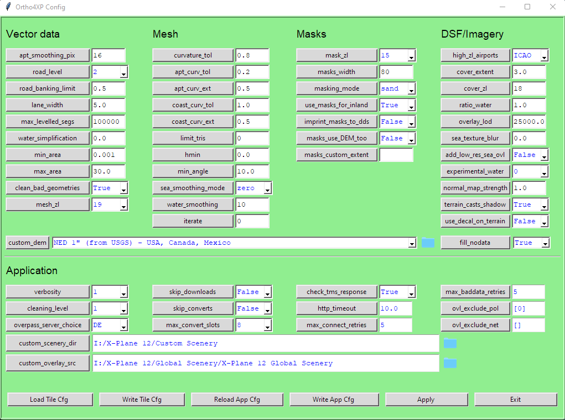Image resolution: width=565 pixels, height=420 pixels.
Task: Expand the check_tms_response dropdown
Action: tap(411, 292)
